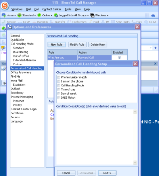Viewport: 159px width, 176px height.
Task: Click the Hold toolbar icon
Action: click(x=91, y=22)
